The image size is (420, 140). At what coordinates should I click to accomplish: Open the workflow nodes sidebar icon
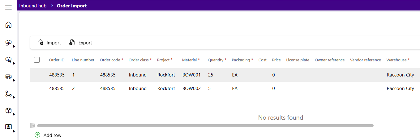[8, 94]
